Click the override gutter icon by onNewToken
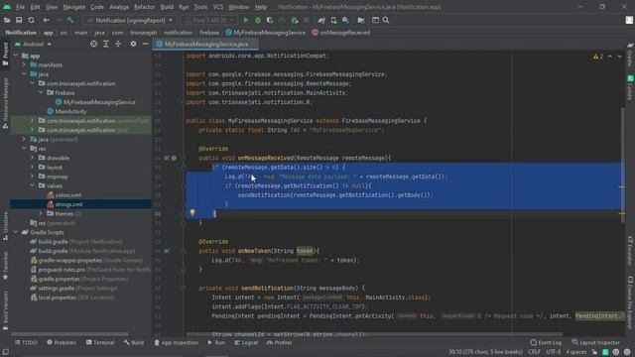Viewport: 635px width, 357px height. coord(167,251)
